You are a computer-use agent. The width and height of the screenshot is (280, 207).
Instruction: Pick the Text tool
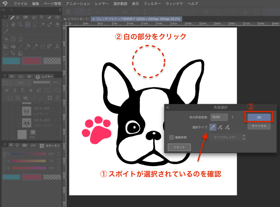point(57,46)
